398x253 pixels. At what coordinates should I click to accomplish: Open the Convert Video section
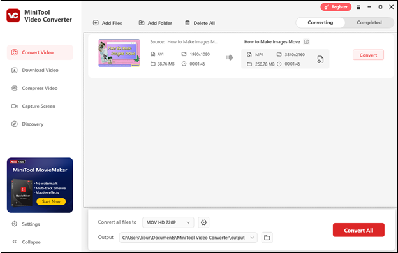point(40,52)
